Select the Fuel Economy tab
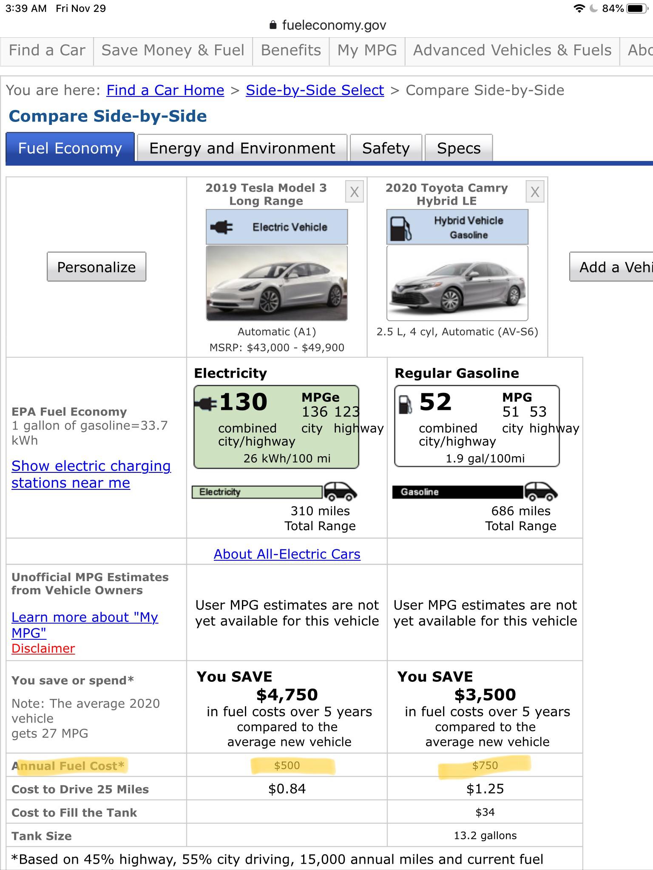 (x=70, y=147)
